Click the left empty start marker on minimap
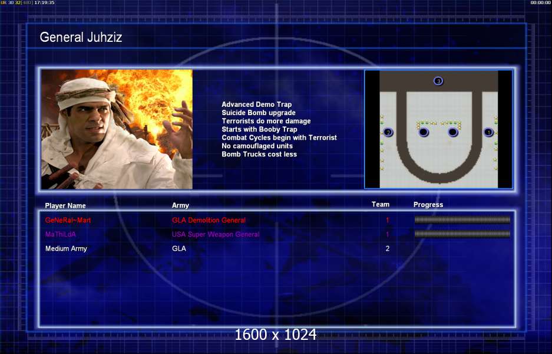The image size is (552, 354). [x=424, y=132]
